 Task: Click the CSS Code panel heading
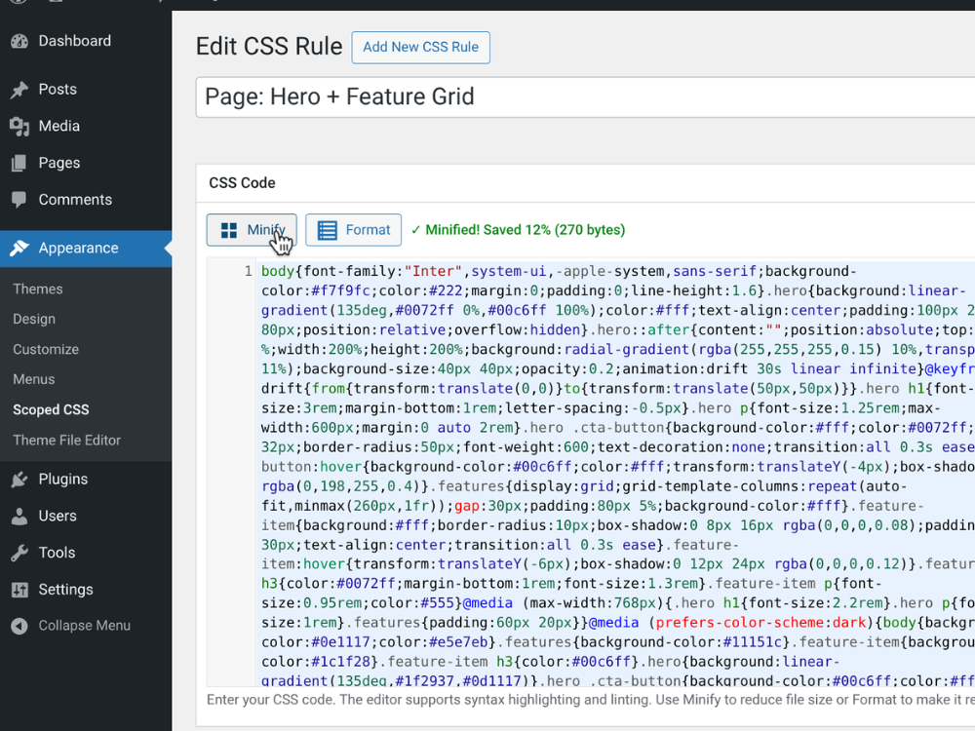tap(242, 183)
